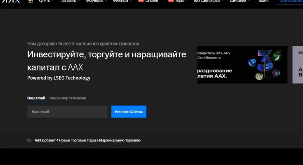Open the partially visible gray banner
This screenshot has width=303, height=165.
tap(298, 65)
